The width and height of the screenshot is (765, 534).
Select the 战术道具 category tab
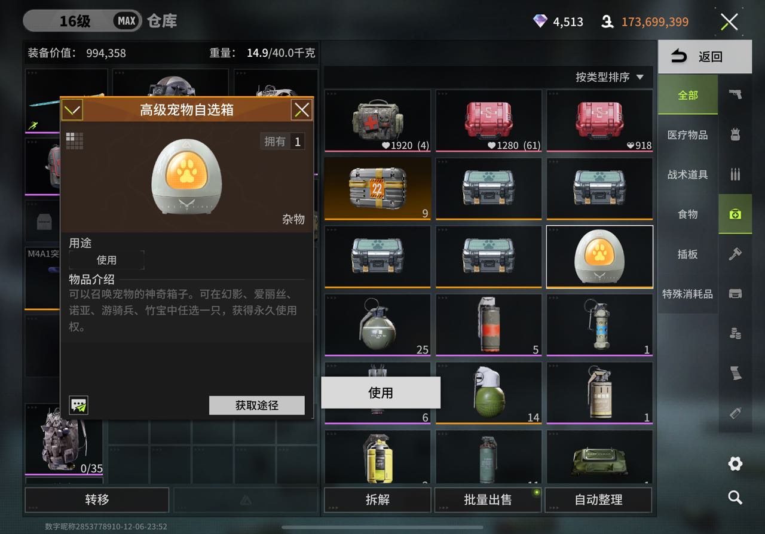(687, 174)
